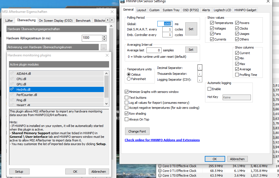Close the HWiNFO64 Sensor Settings window
Viewport: 279px width, 178px height.
pyautogui.click(x=268, y=1)
